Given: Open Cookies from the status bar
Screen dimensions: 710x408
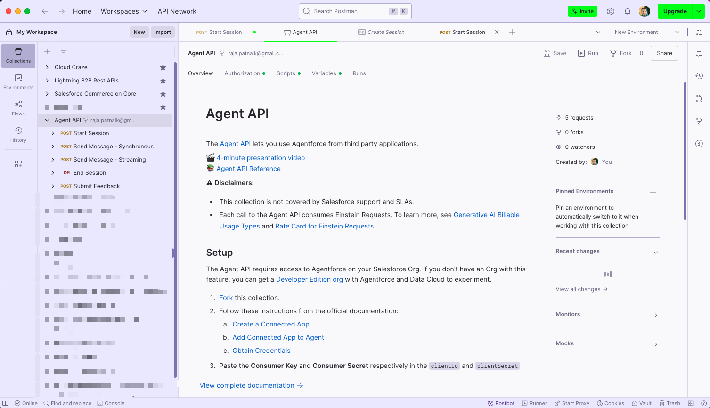Looking at the screenshot, I should tap(611, 403).
